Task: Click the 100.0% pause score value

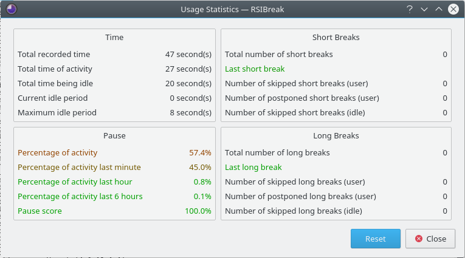Action: [198, 211]
